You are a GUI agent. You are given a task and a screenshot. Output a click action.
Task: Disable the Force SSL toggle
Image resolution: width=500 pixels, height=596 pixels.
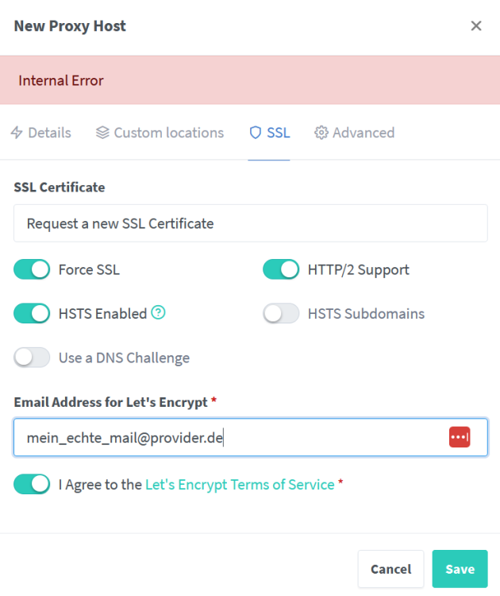[32, 269]
